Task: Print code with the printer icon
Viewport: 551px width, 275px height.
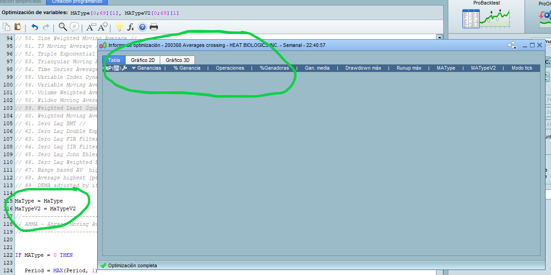Action: pyautogui.click(x=154, y=27)
